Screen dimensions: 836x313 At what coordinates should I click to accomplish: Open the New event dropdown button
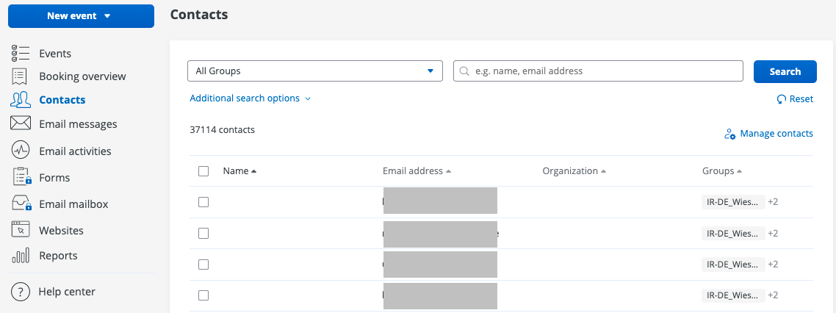81,16
